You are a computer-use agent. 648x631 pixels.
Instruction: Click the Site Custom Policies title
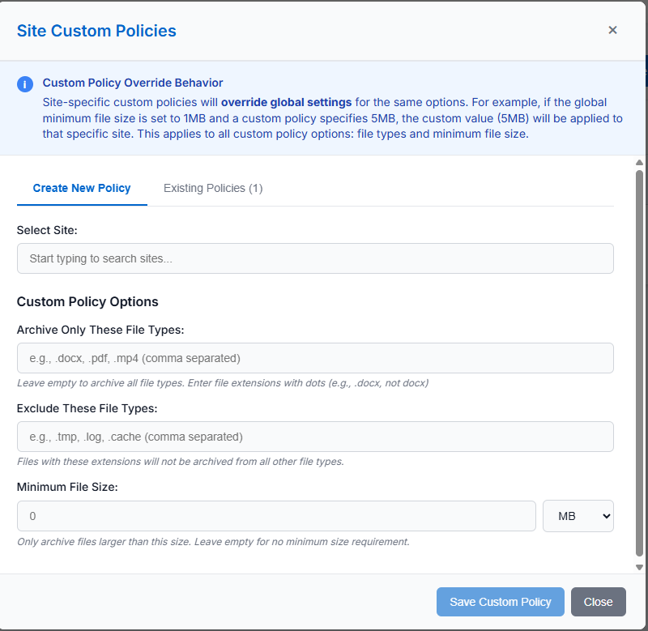coord(96,31)
